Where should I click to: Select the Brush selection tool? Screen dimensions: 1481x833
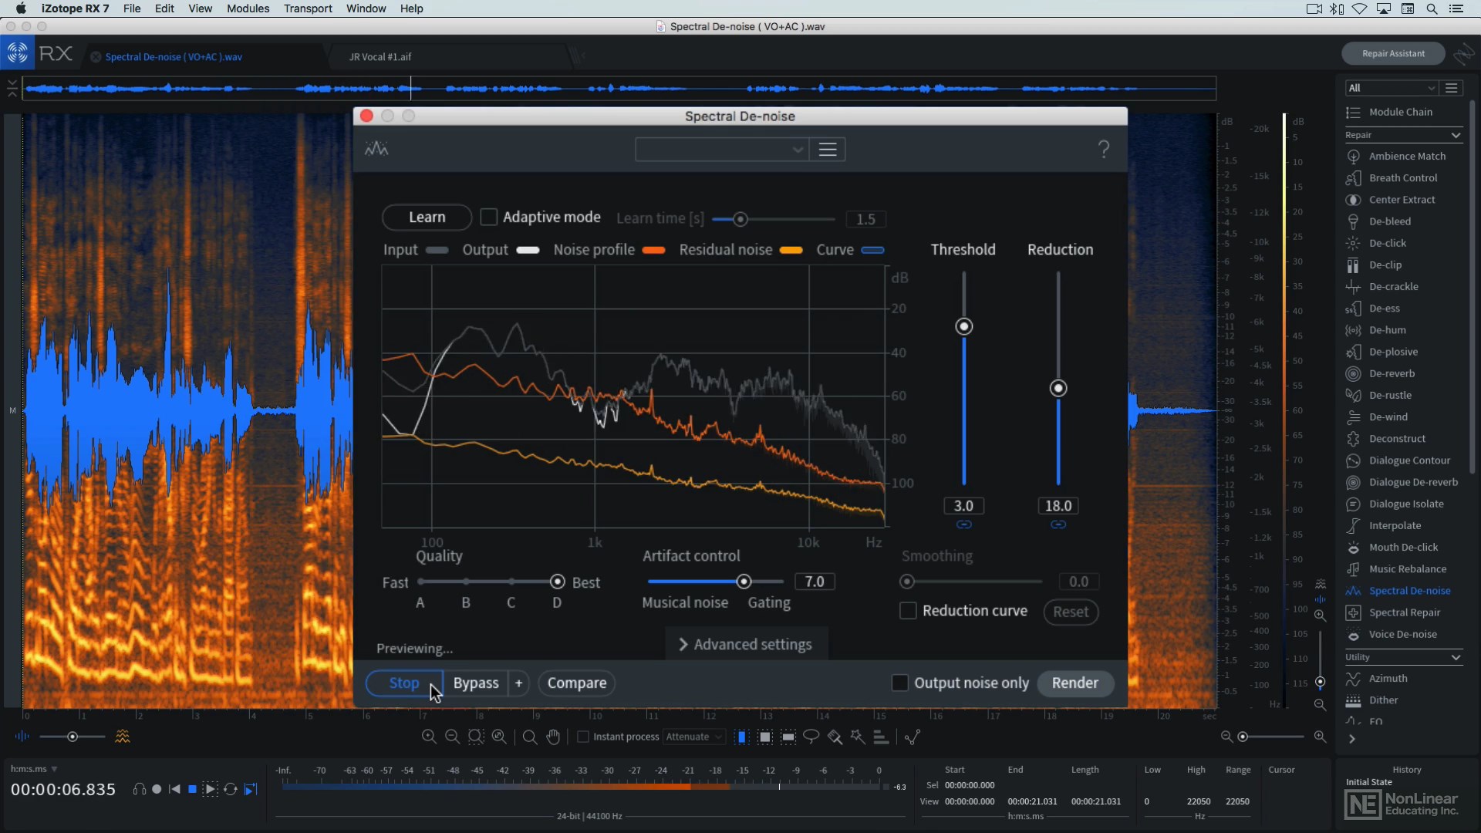(835, 737)
